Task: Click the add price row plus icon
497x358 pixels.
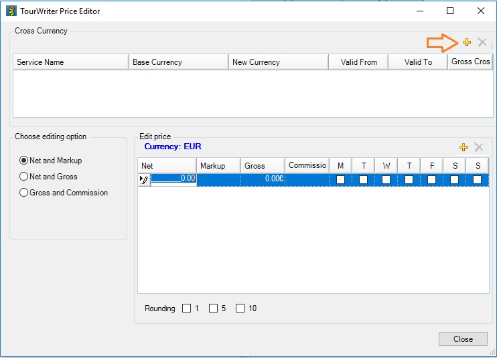Action: click(x=464, y=147)
